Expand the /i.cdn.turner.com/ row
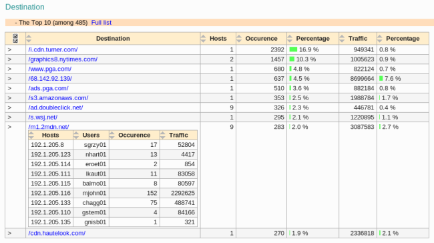Screen dimensions: 434x243 [10, 50]
